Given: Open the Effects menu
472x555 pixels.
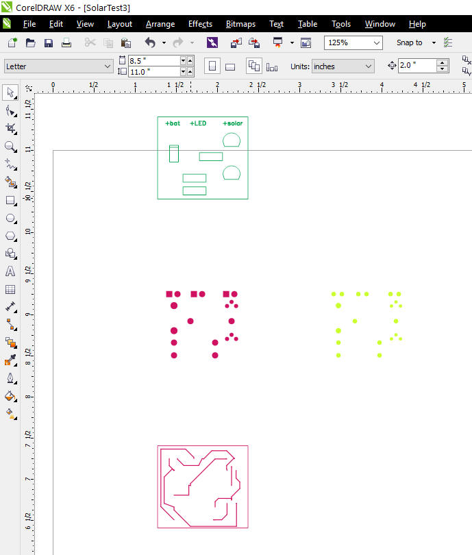Looking at the screenshot, I should point(200,24).
